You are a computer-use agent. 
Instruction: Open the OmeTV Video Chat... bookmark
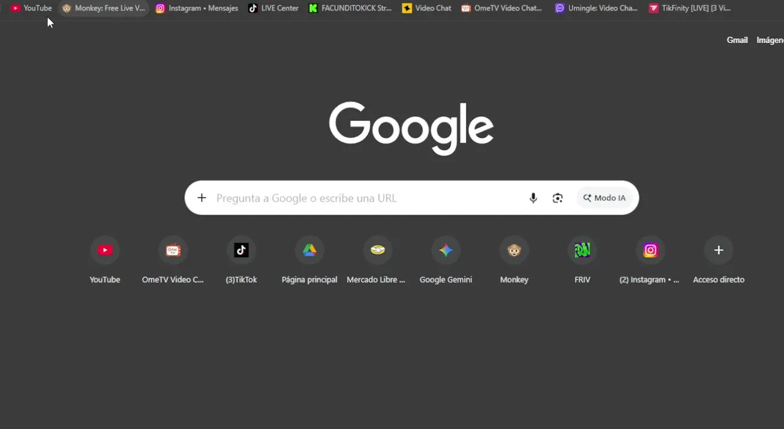[502, 8]
